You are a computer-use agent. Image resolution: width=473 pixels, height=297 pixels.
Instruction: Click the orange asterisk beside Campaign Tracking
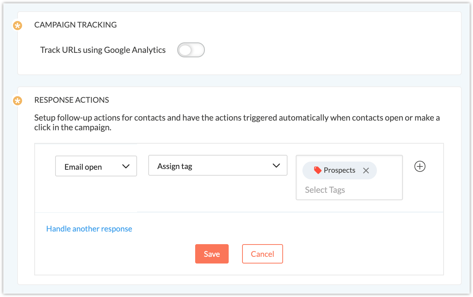[x=18, y=26]
